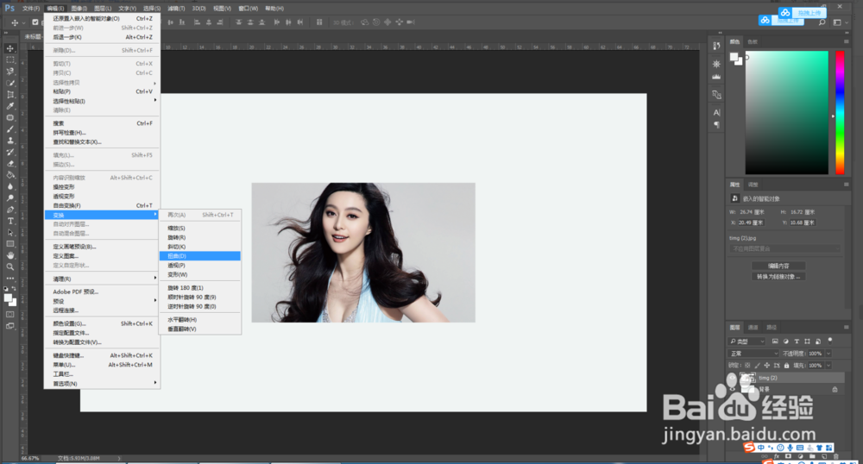Click Sogou input method S icon
Screen dimensions: 863x464
point(749,448)
